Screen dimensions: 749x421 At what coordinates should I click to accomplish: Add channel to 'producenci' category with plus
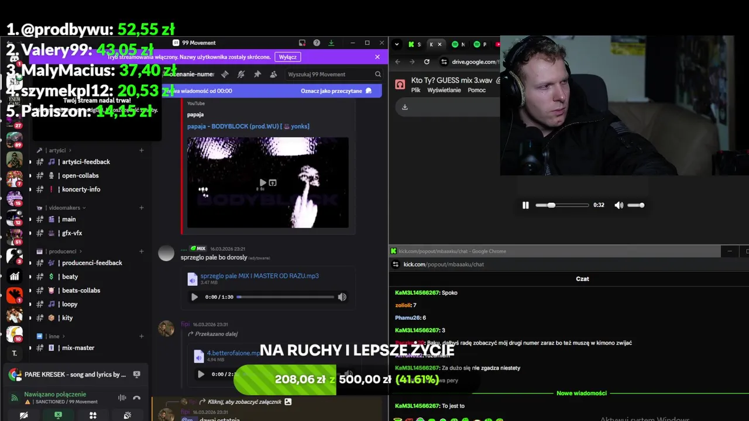(x=141, y=251)
